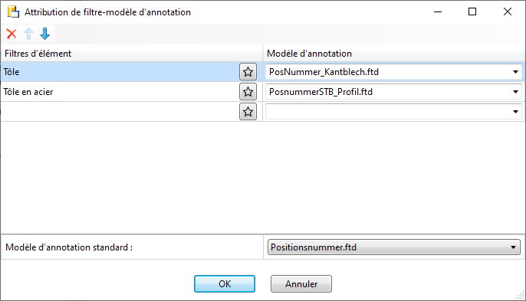Click the red delete X icon
Viewport: 526px width, 301px height.
(12, 34)
